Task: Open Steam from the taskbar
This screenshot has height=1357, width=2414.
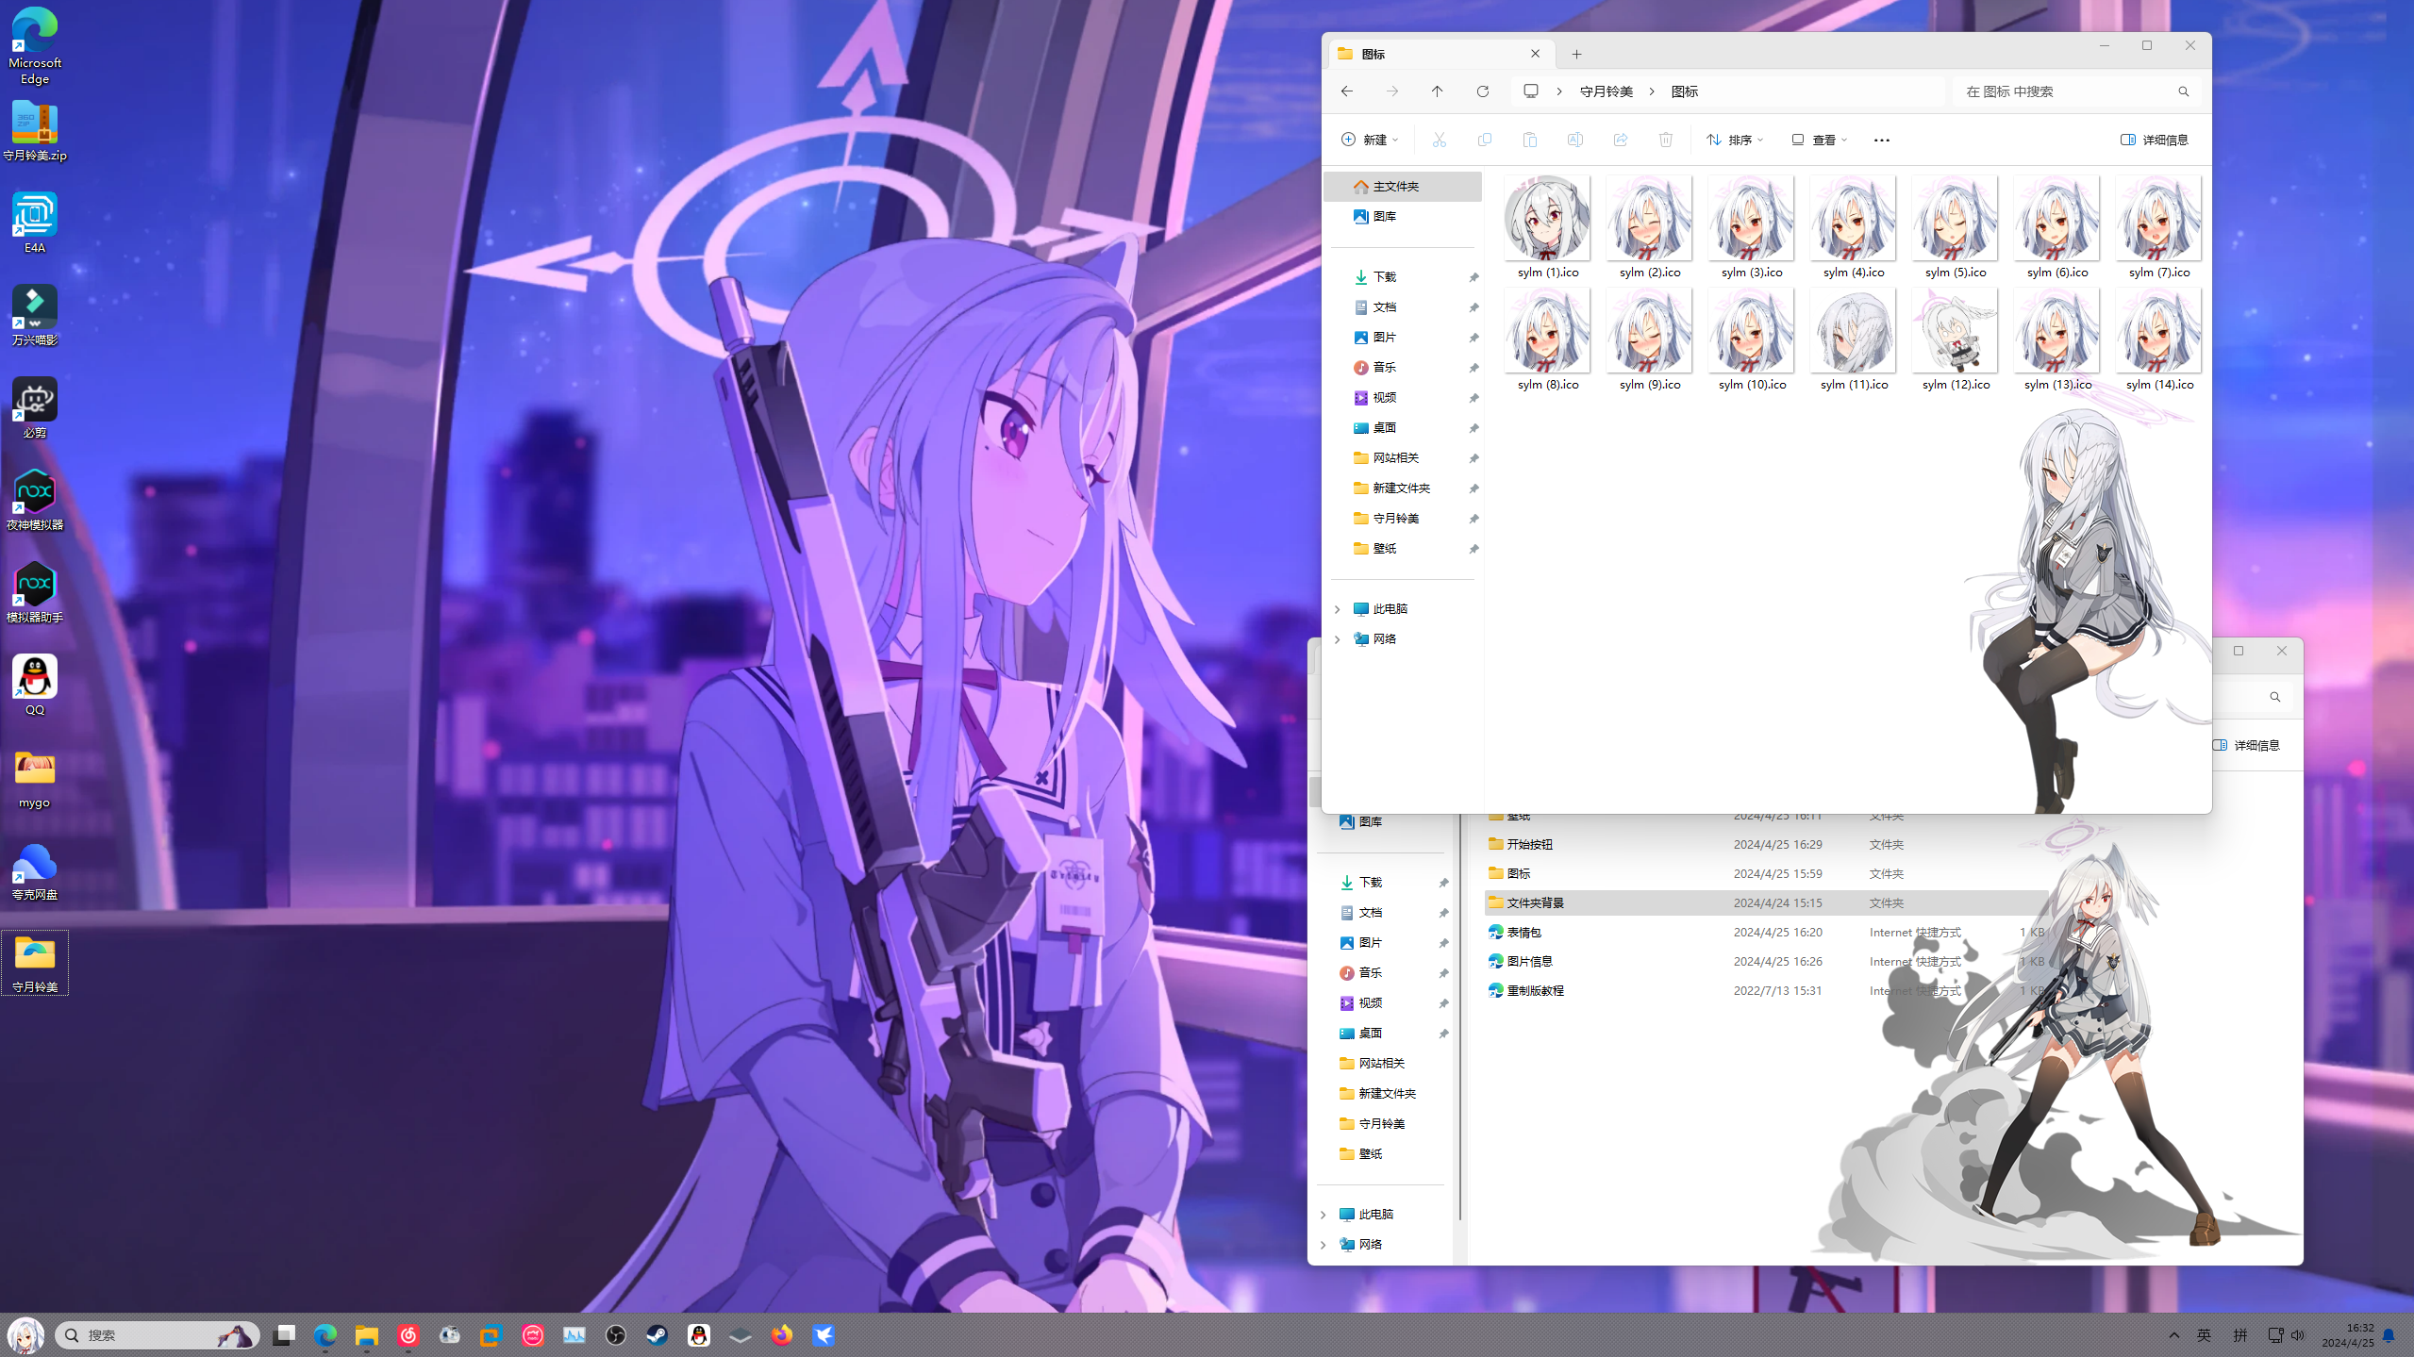Action: pos(657,1334)
